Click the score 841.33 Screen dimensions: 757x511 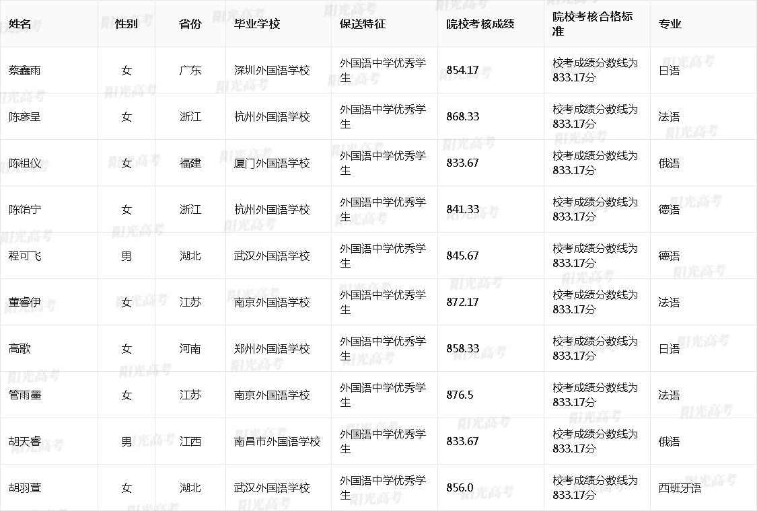462,209
